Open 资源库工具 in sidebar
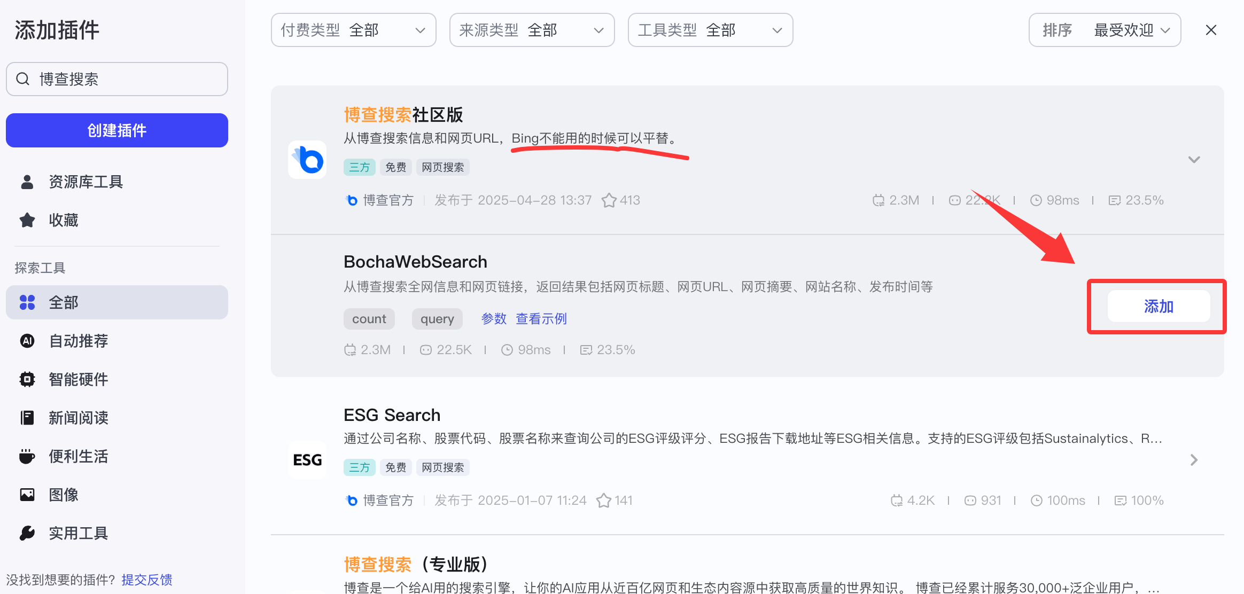 tap(85, 182)
